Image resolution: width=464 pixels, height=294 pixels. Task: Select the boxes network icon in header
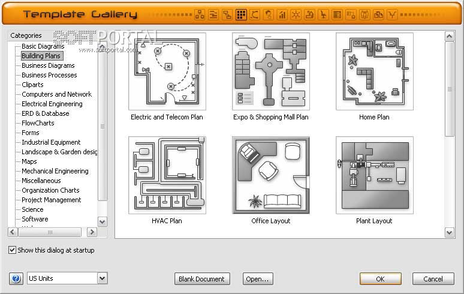coord(378,14)
